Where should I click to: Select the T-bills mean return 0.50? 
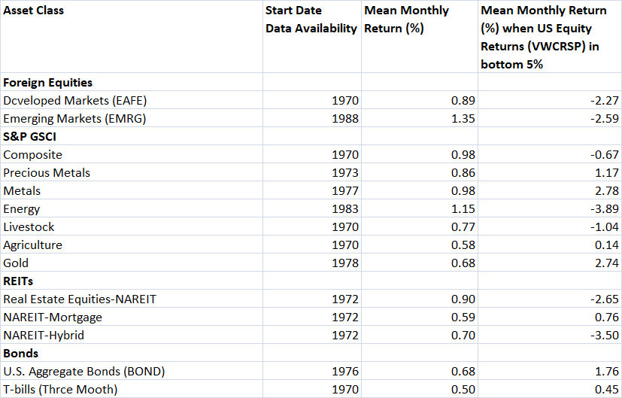coord(463,389)
